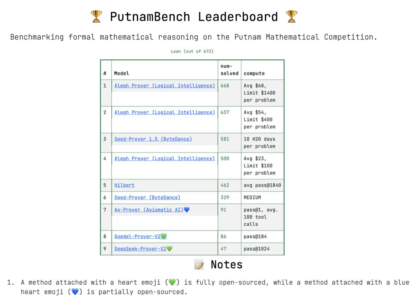418x308 pixels.
Task: Click the benchmarking description subtitle
Action: click(x=194, y=37)
